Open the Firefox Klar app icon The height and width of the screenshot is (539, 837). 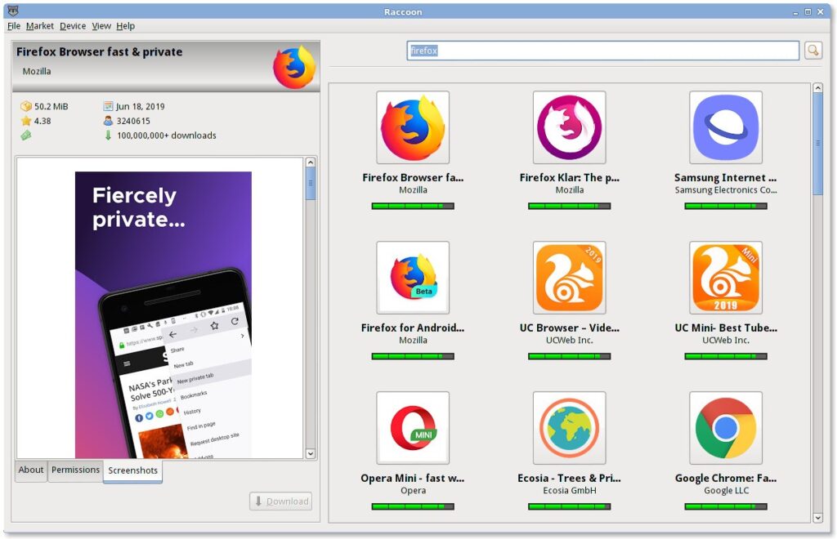point(569,127)
